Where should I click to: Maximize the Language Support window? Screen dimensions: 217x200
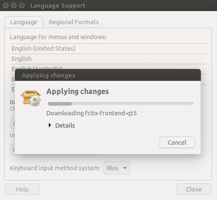coord(22,6)
